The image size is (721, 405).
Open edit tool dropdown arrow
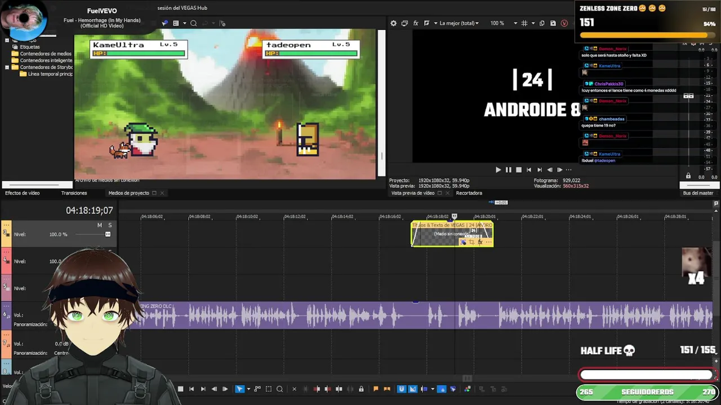click(248, 389)
